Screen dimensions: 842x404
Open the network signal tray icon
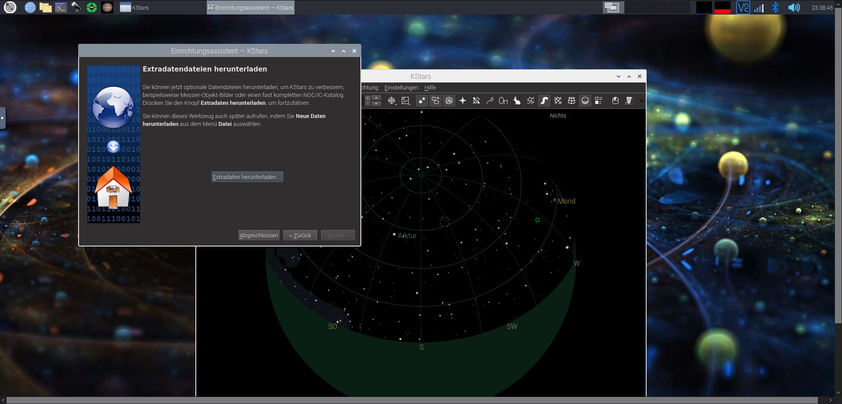click(x=759, y=7)
